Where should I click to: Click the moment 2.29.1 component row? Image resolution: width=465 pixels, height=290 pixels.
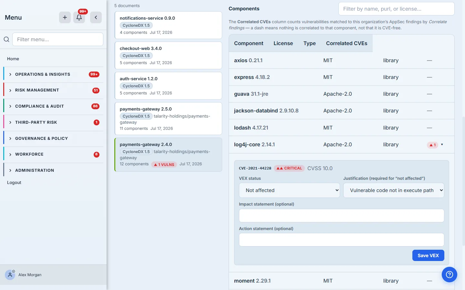(342, 281)
